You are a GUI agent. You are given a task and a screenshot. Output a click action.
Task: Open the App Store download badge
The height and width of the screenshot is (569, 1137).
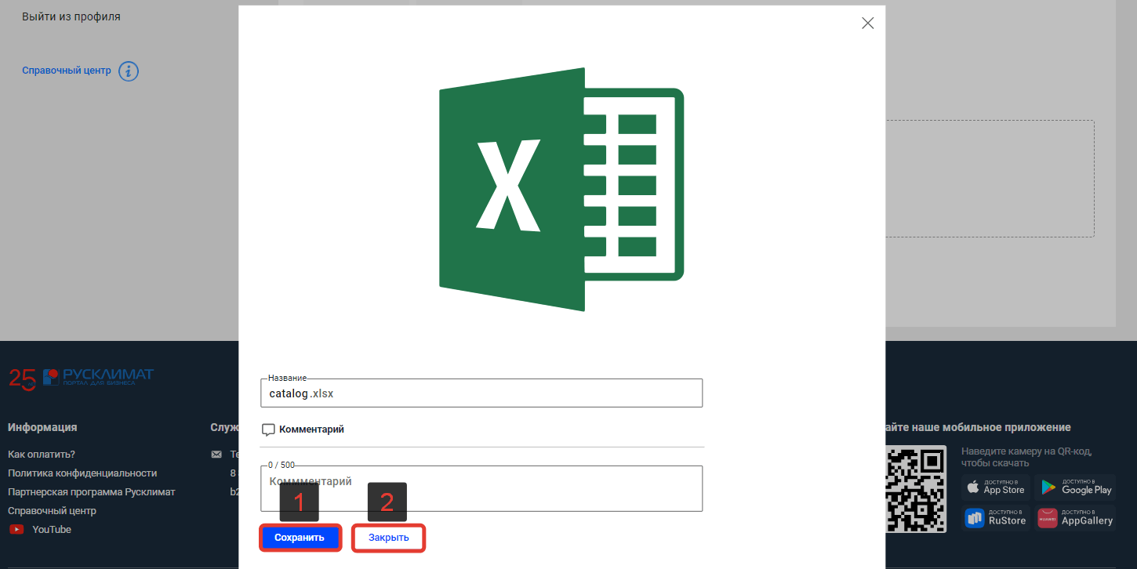pos(995,487)
